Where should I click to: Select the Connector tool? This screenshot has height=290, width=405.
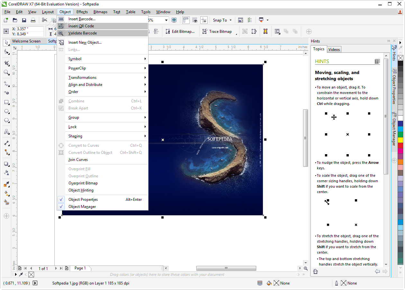tap(6, 152)
